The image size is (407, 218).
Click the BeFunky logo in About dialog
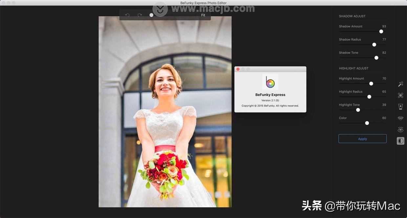270,82
